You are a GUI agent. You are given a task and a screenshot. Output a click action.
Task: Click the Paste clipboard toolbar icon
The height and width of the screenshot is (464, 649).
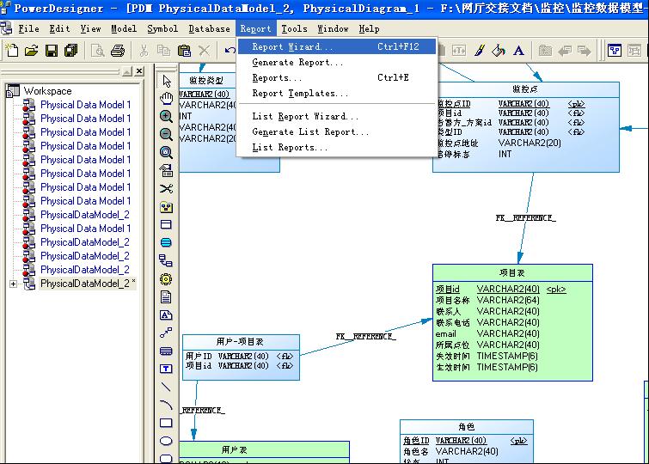point(184,51)
